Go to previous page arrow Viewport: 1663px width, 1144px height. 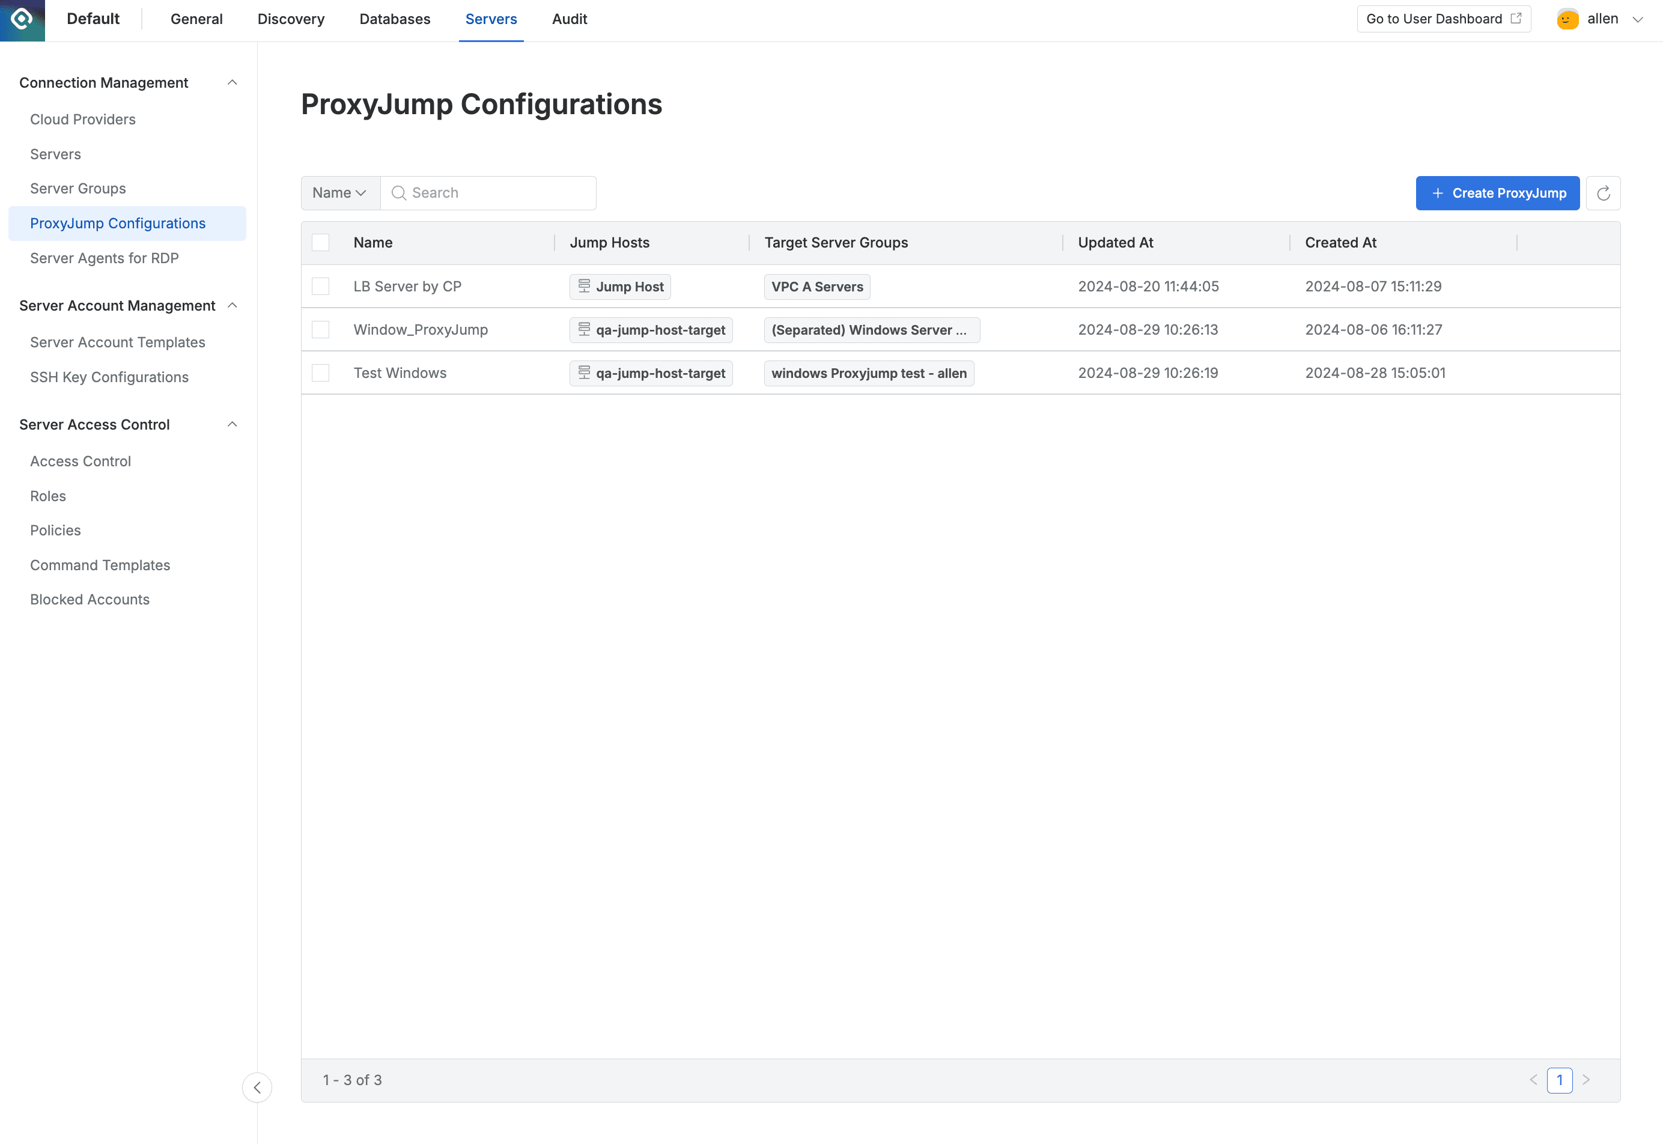tap(1533, 1080)
